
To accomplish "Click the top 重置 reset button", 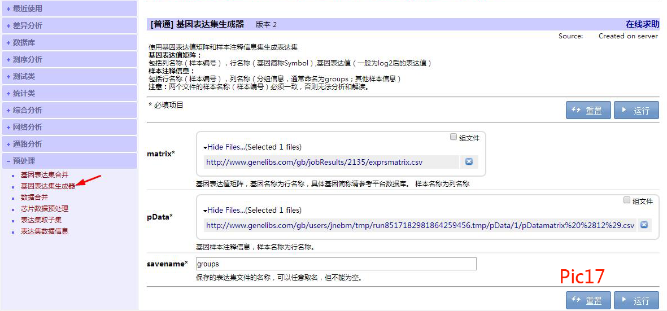I will point(588,111).
